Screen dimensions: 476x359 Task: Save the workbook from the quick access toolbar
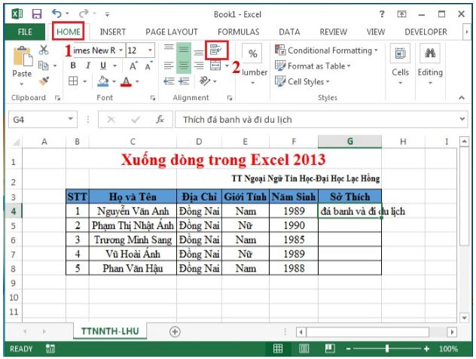click(36, 14)
